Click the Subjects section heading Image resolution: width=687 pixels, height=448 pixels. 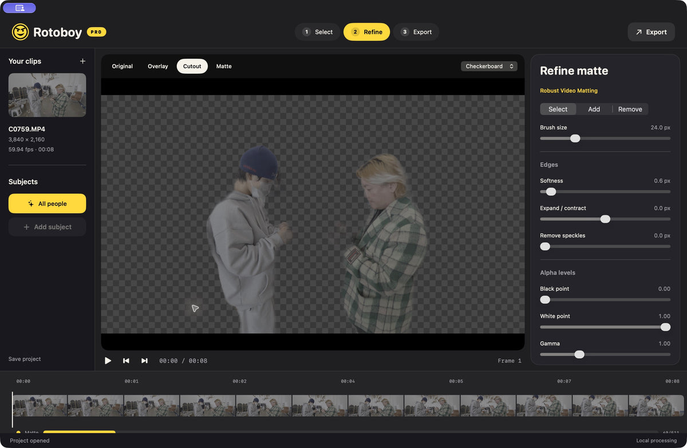23,182
